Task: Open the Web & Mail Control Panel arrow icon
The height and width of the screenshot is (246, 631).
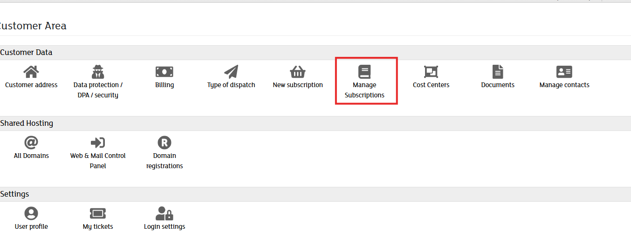Action: click(x=98, y=143)
